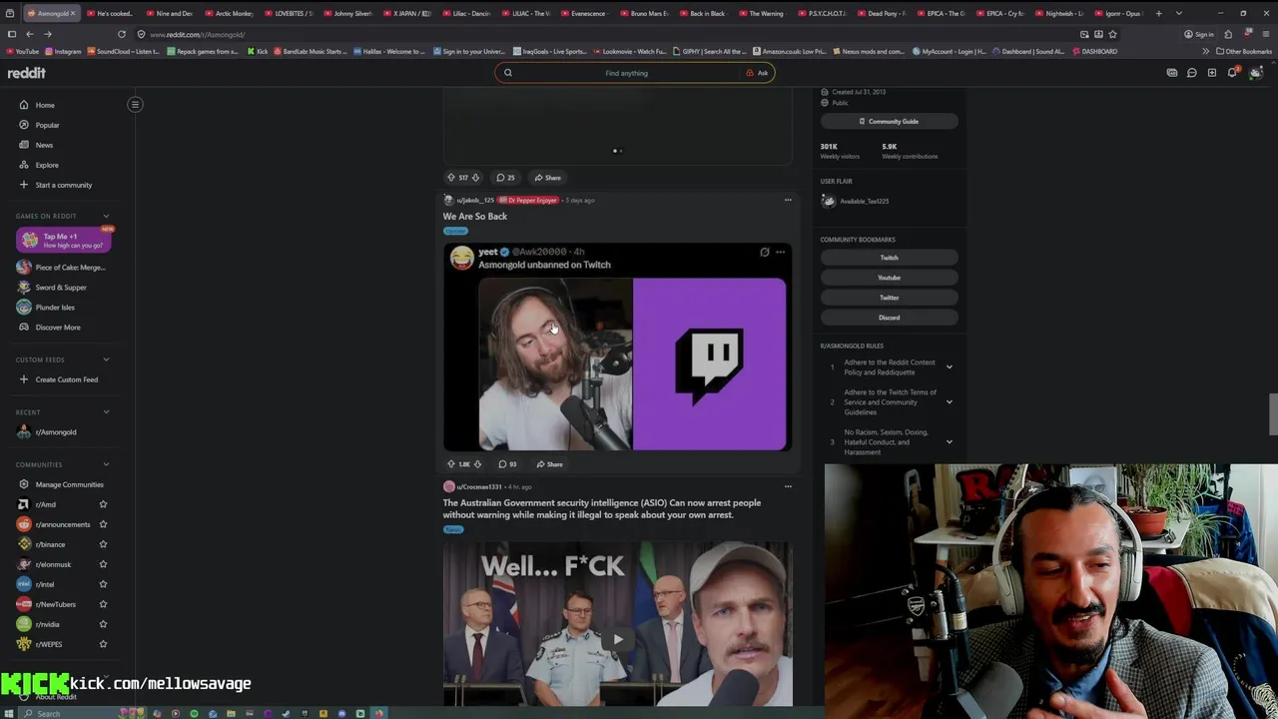
Task: Star the r/intel community
Action: click(x=103, y=584)
